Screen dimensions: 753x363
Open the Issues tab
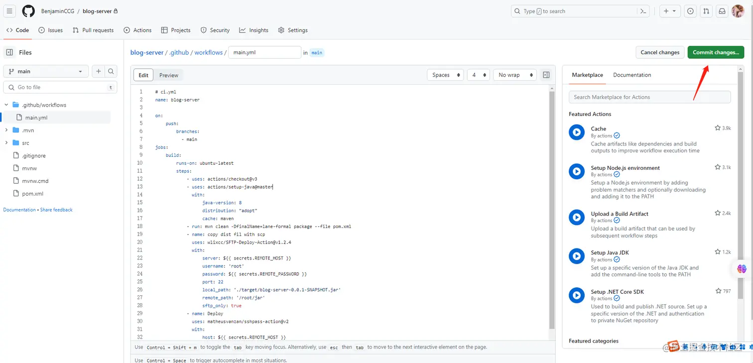(51, 30)
